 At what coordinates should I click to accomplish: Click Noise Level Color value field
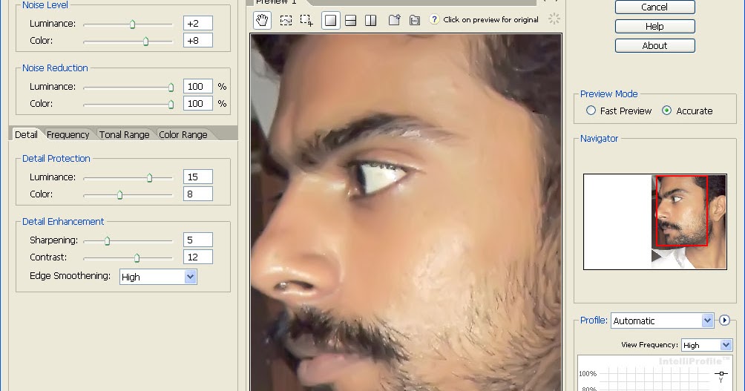click(x=197, y=40)
